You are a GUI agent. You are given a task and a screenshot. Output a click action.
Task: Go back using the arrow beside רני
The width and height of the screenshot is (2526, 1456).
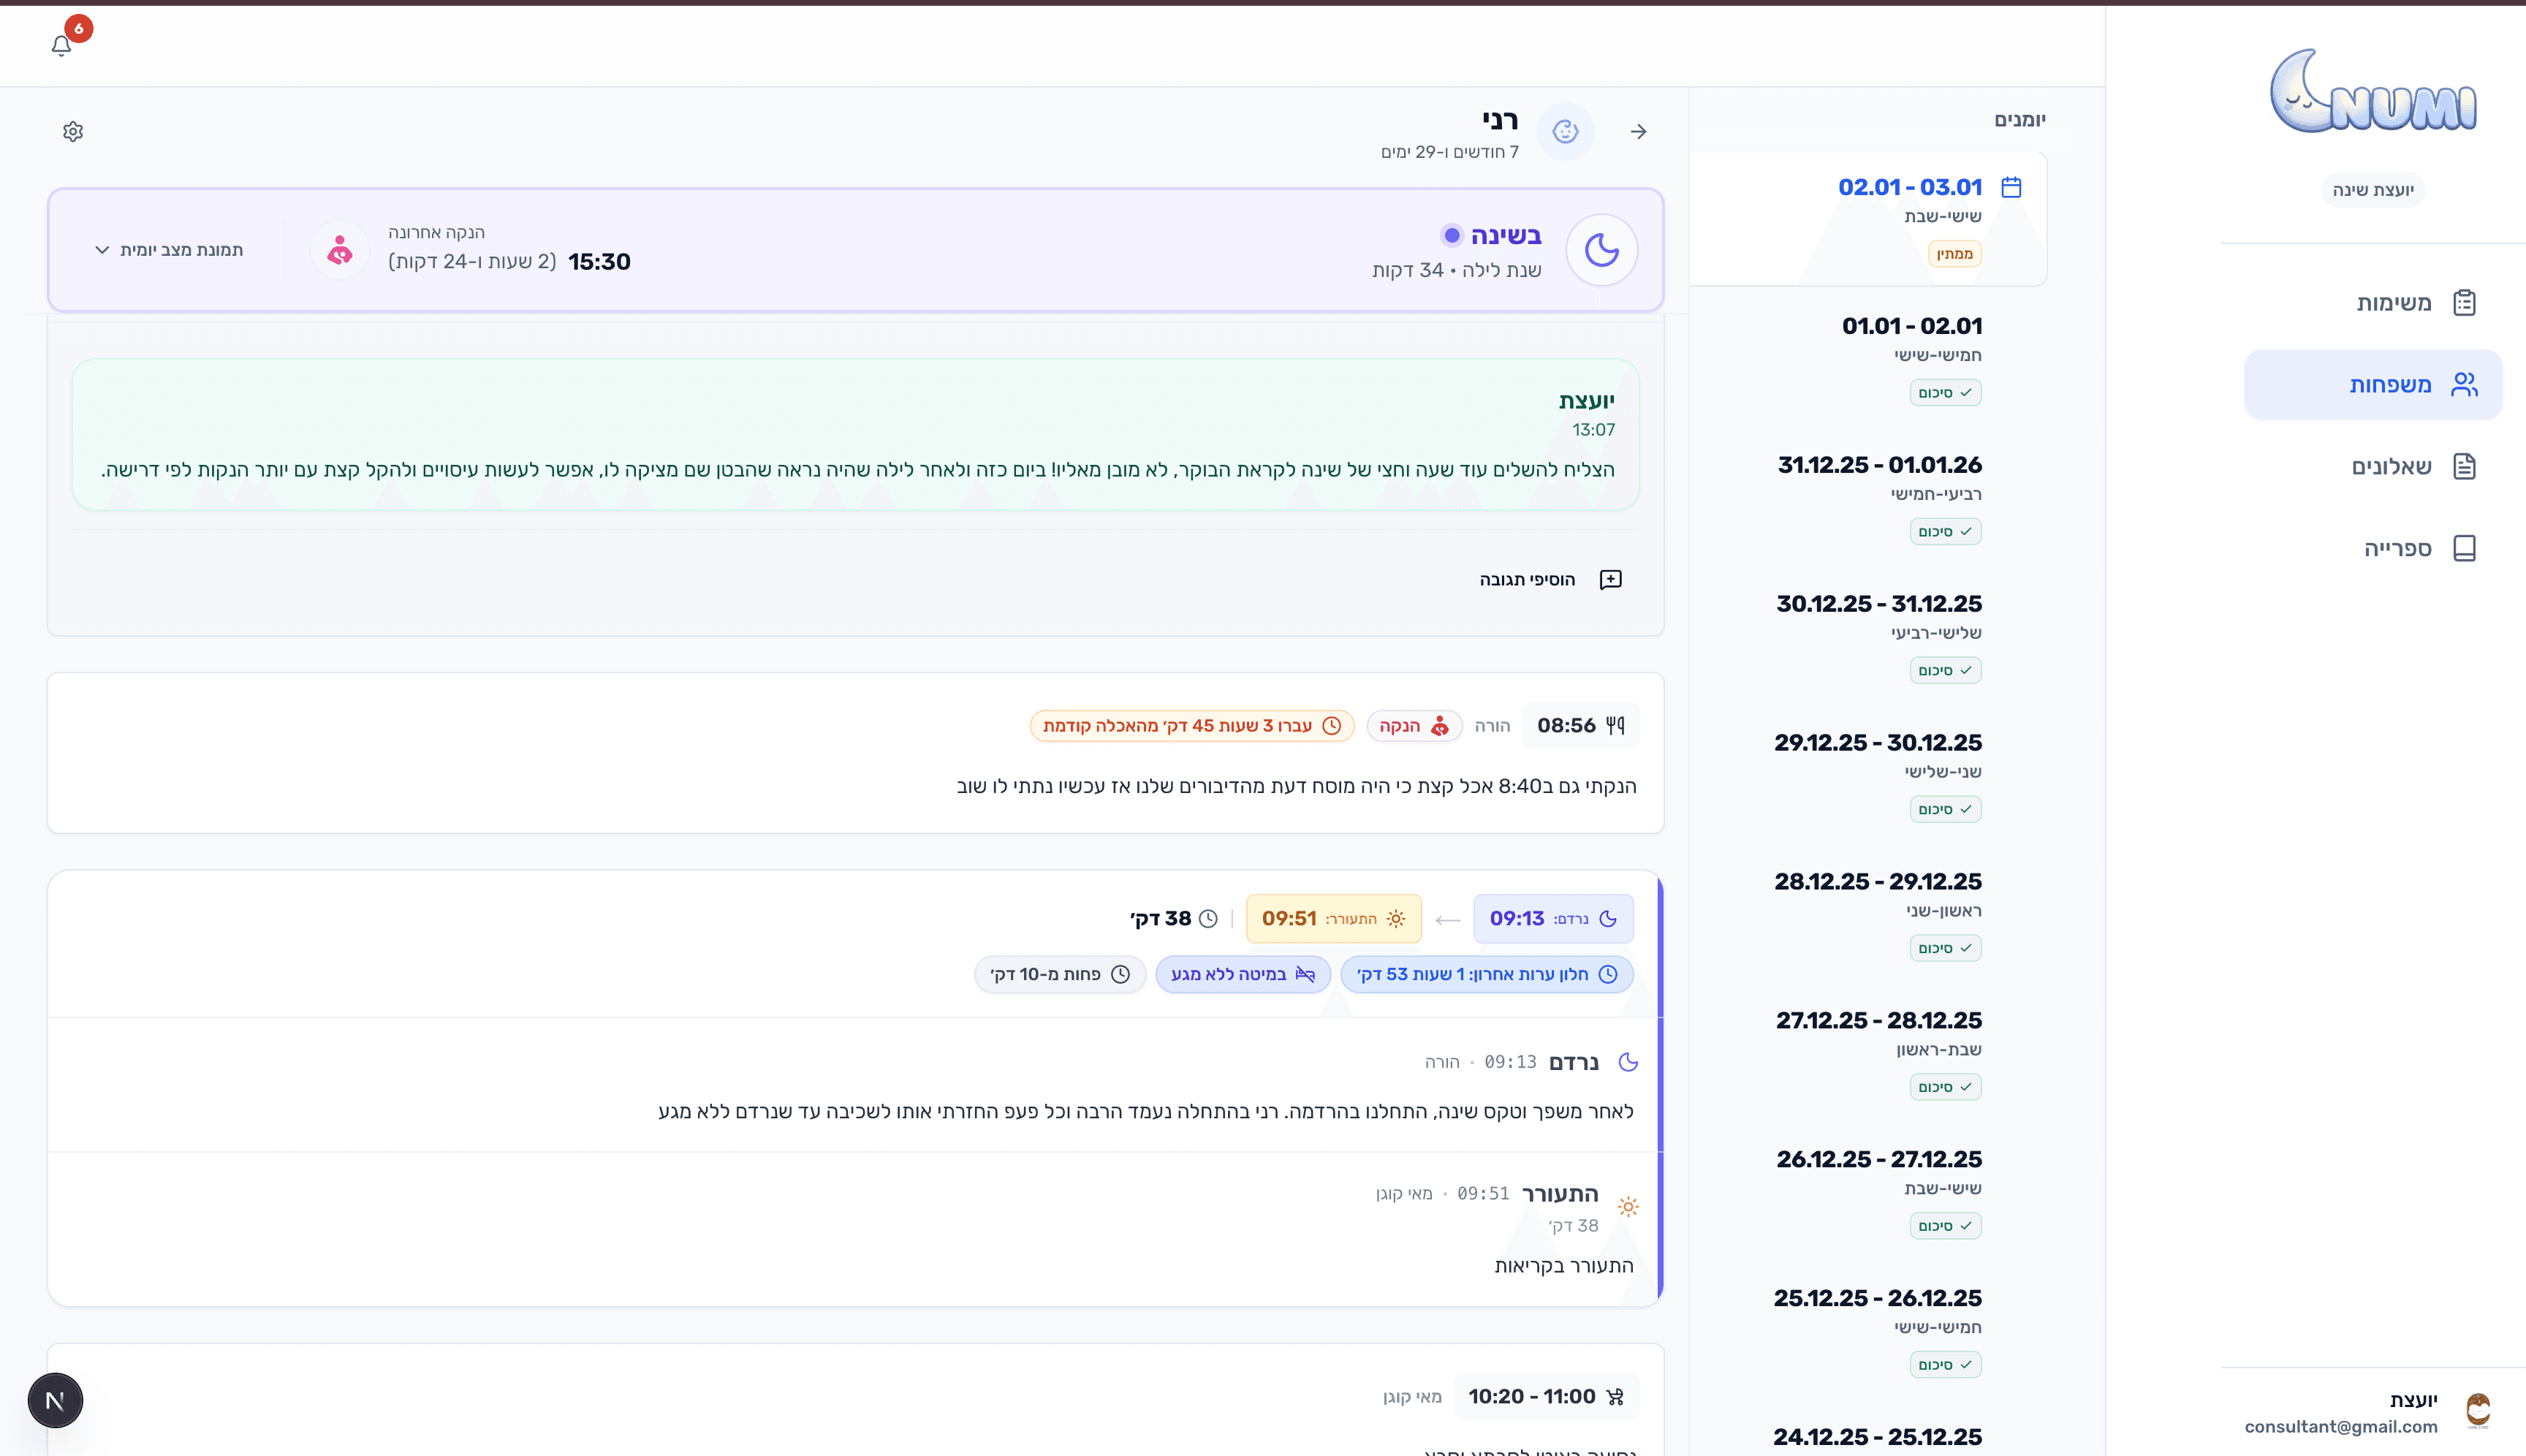(1638, 132)
